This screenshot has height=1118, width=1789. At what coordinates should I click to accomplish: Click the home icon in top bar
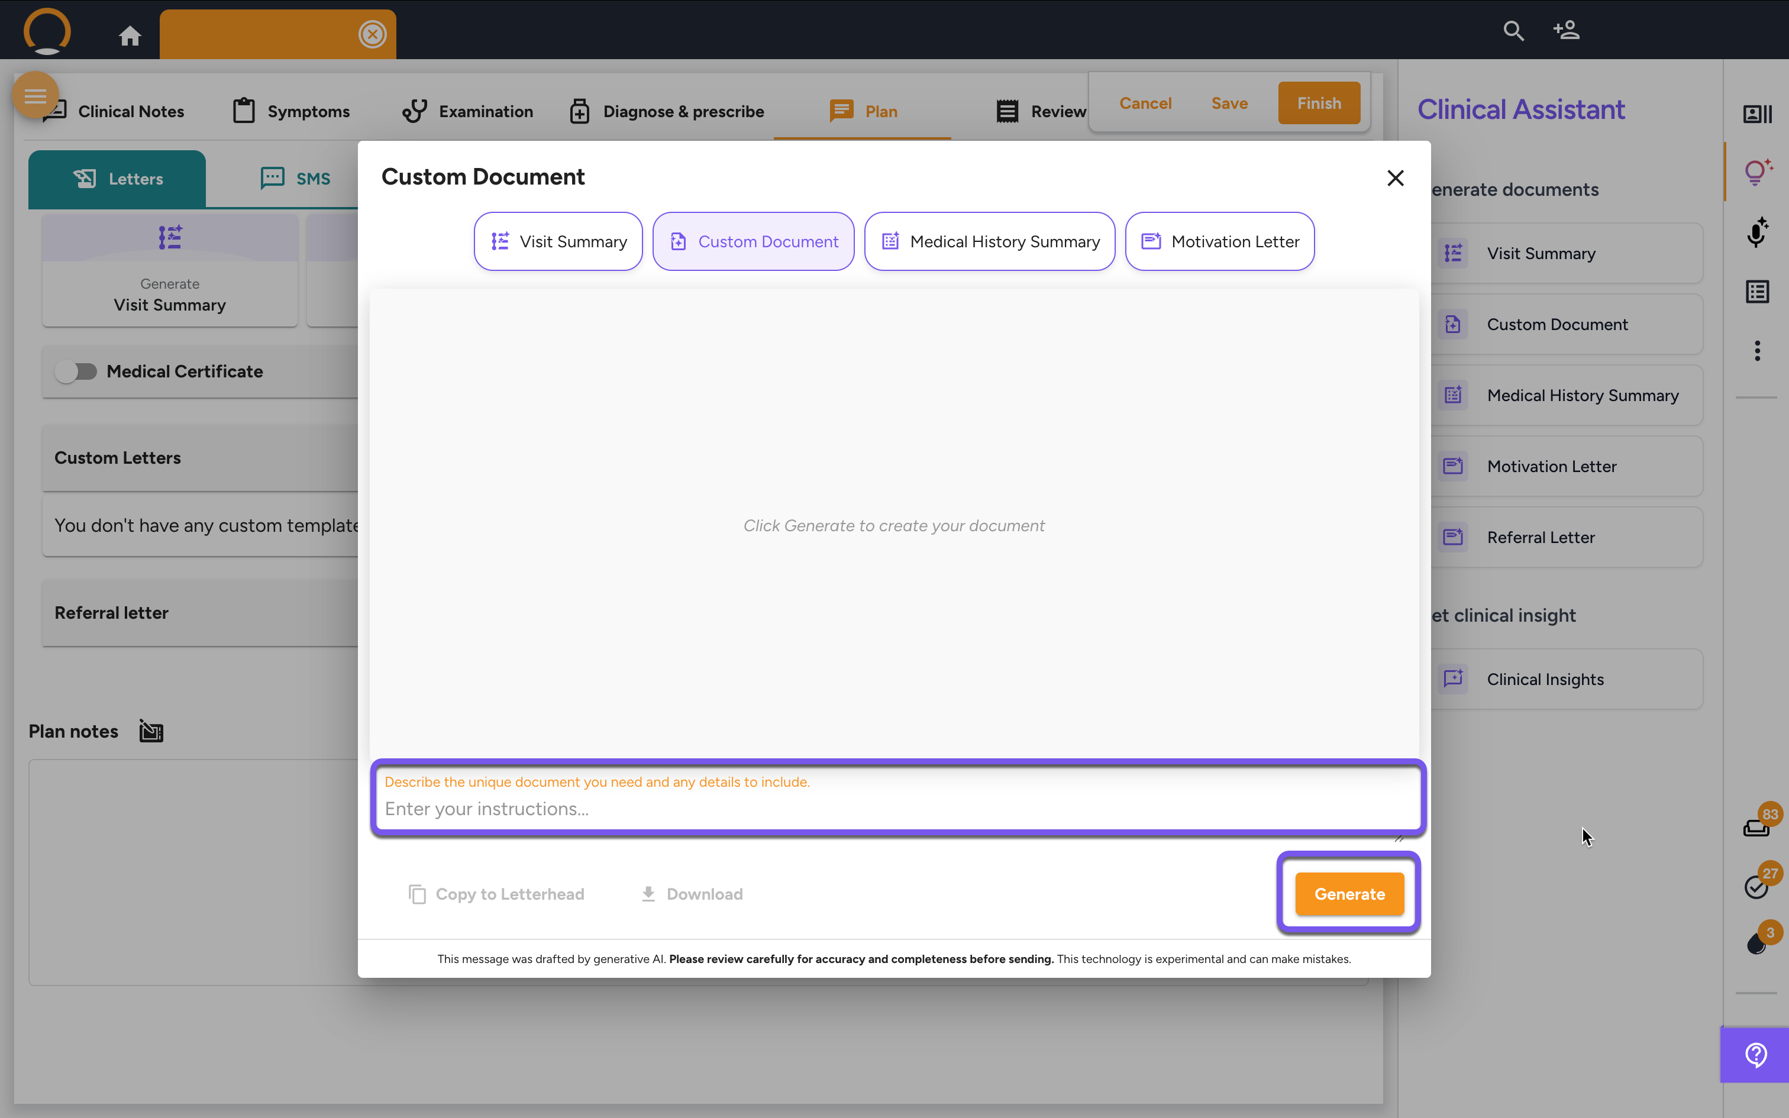tap(130, 35)
